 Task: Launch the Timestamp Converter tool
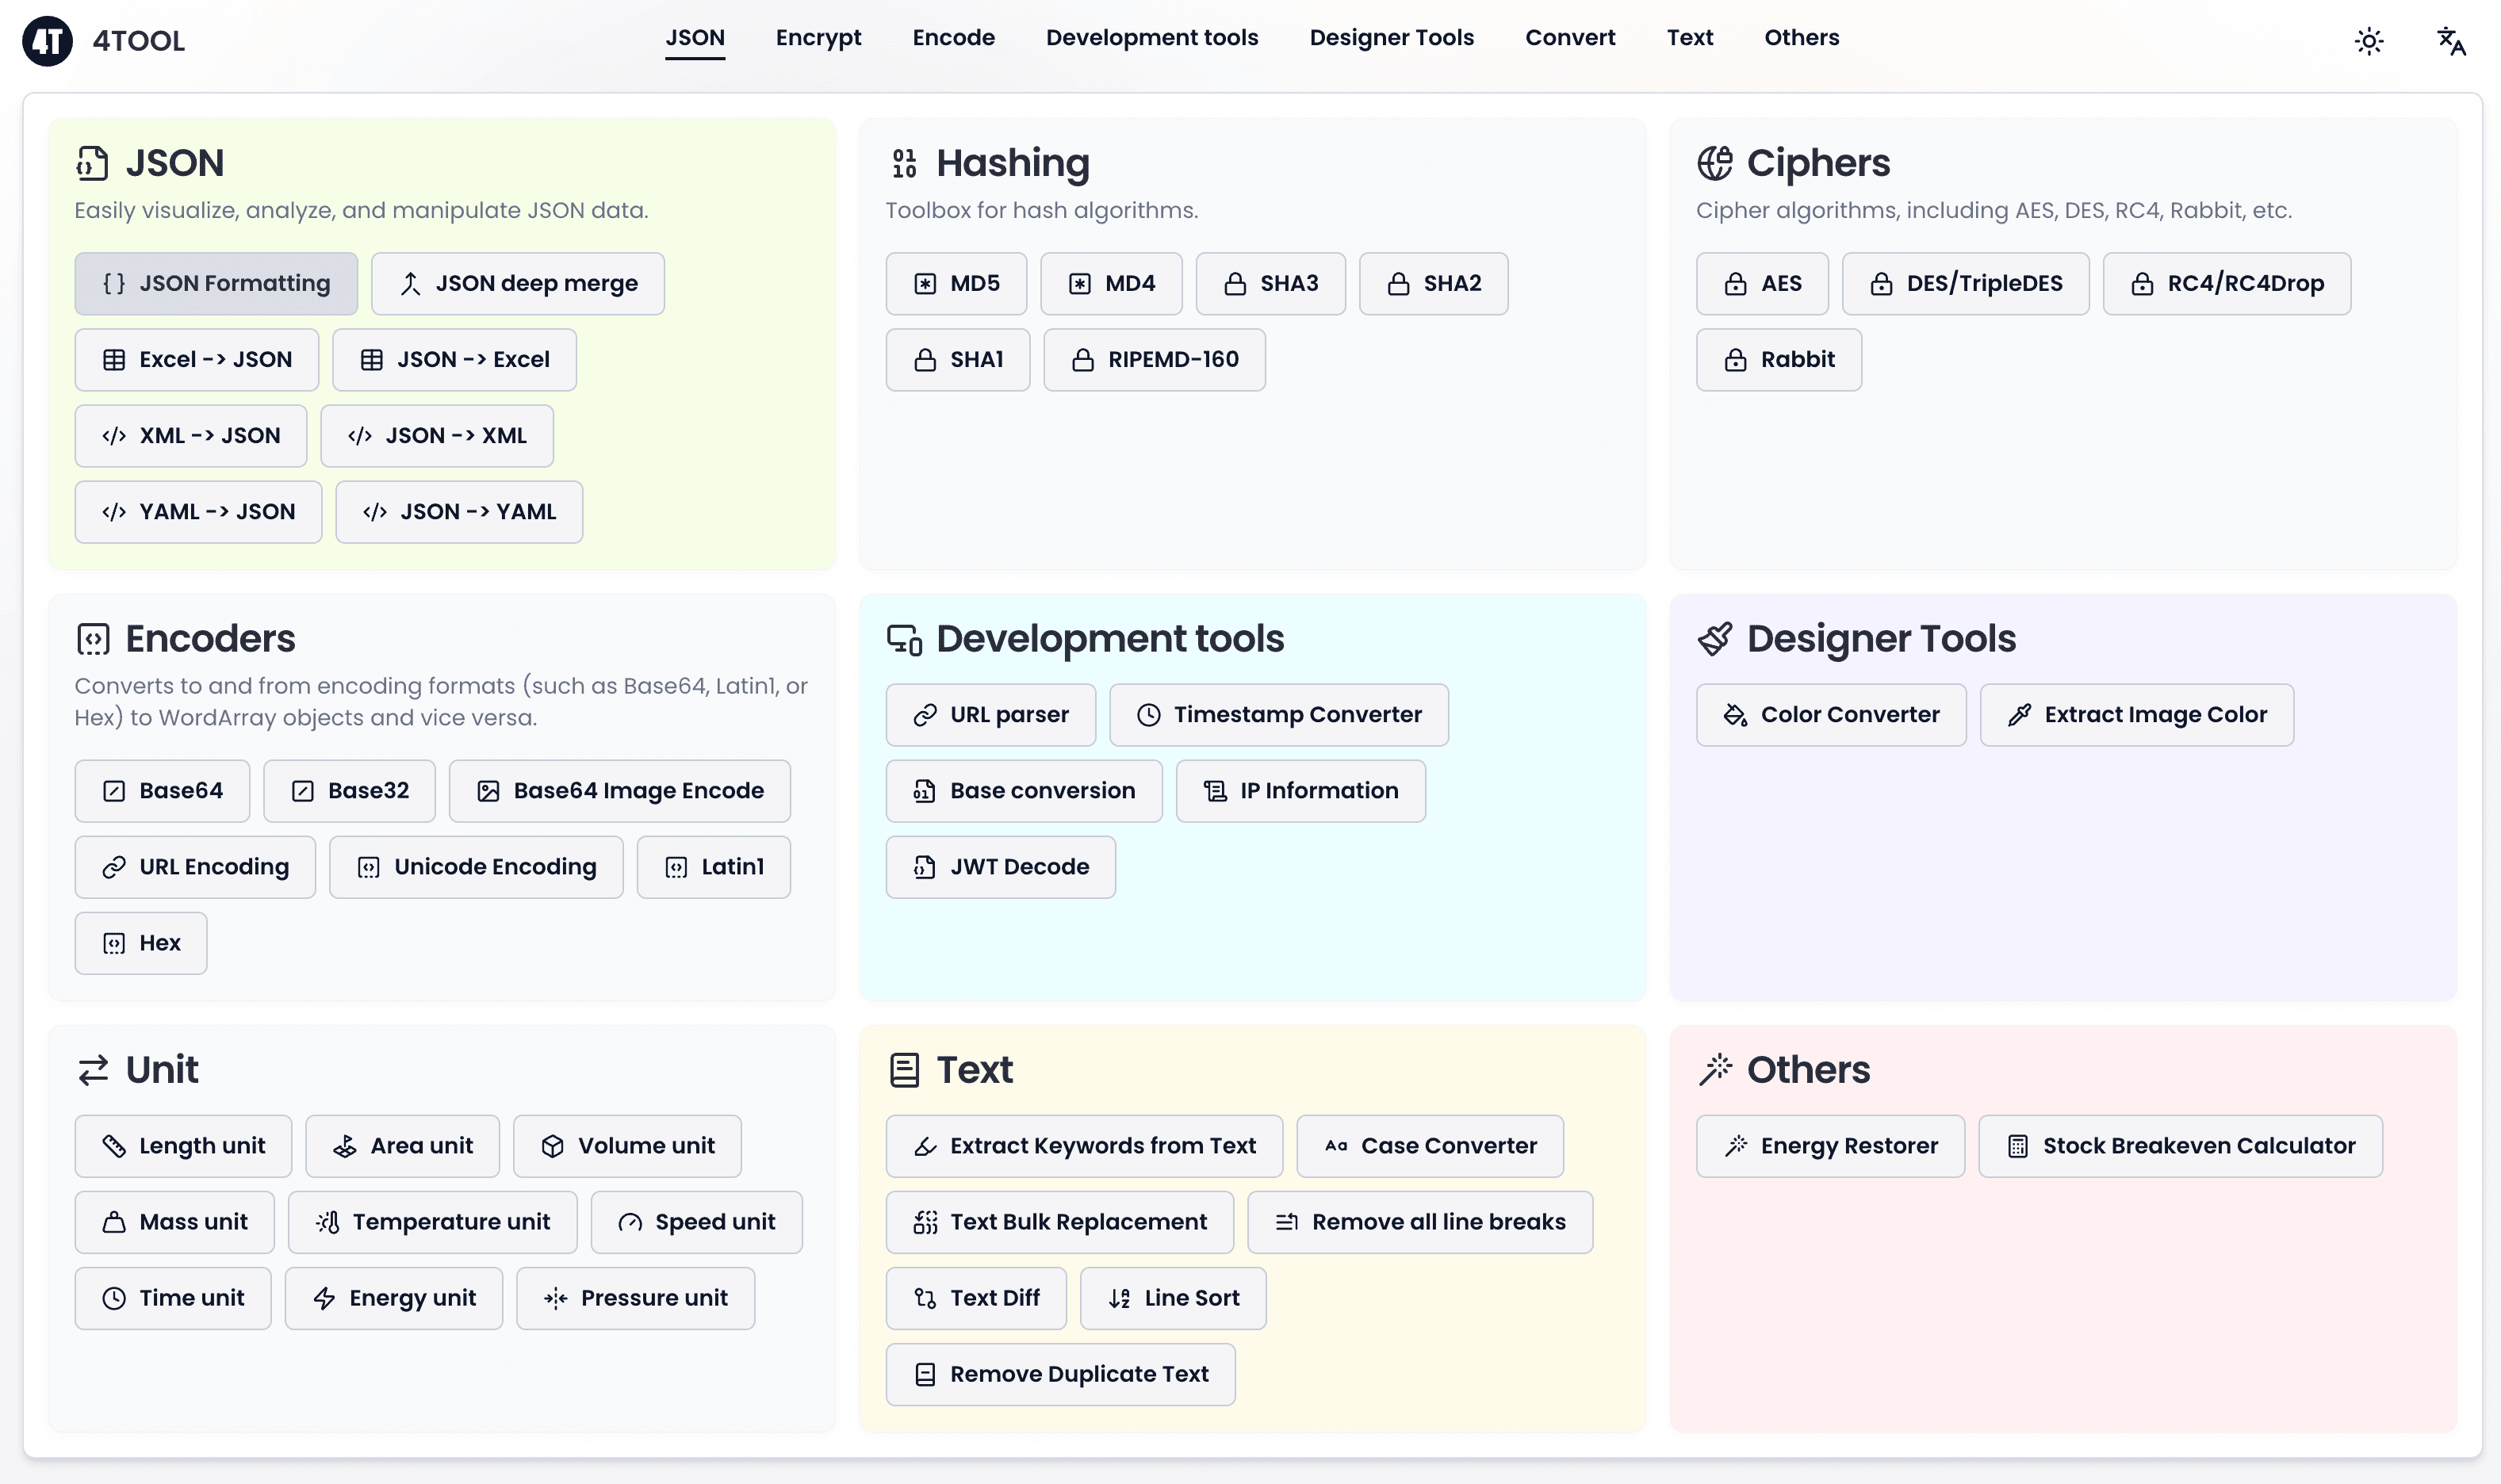tap(1278, 715)
